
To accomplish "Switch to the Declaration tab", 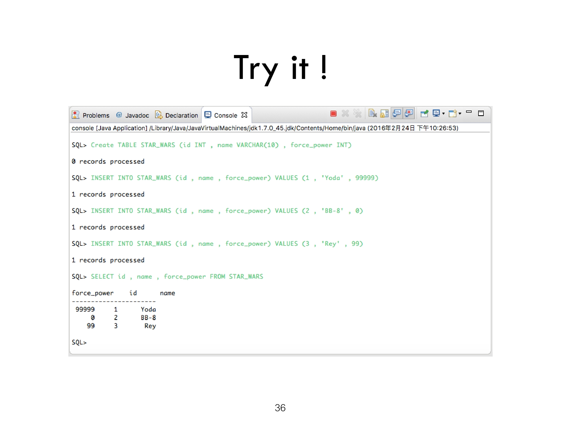I will [181, 116].
